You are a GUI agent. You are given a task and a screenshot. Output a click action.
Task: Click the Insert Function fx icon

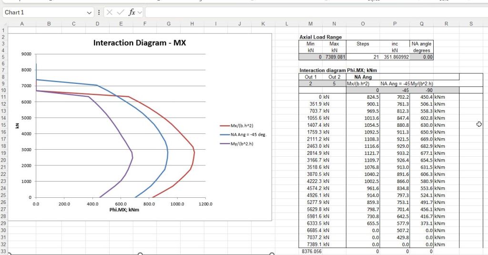click(132, 12)
